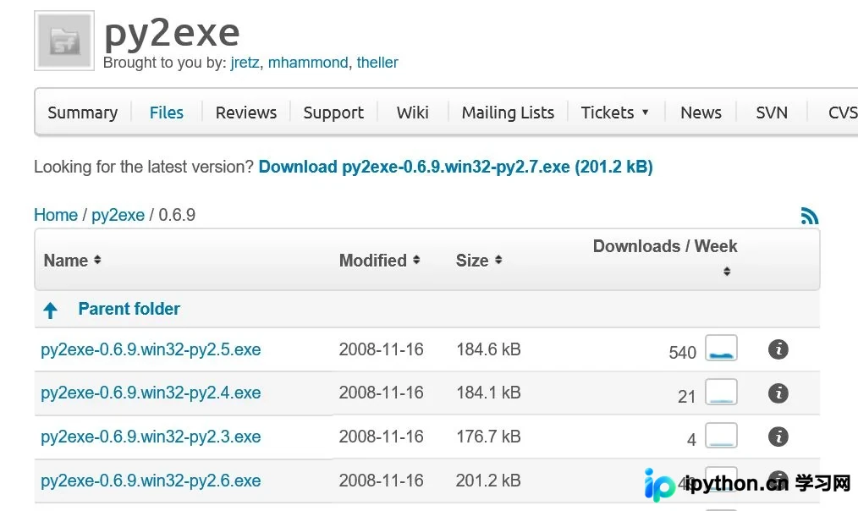Image resolution: width=858 pixels, height=511 pixels.
Task: Show info for py2exe-0.6.9.win32-py2.3.exe
Action: (x=778, y=437)
